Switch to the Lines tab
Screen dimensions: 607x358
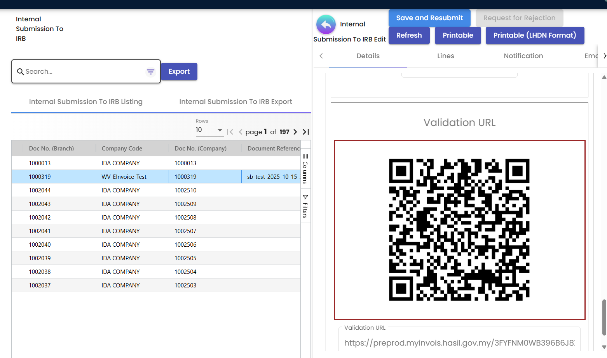[x=445, y=56]
